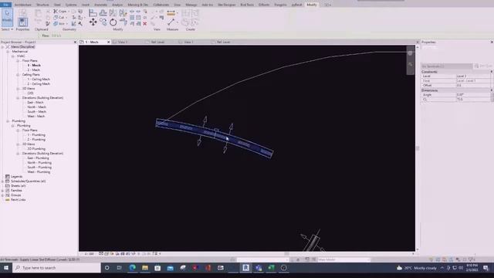
Task: Select the Align tool icon
Action: (x=93, y=12)
